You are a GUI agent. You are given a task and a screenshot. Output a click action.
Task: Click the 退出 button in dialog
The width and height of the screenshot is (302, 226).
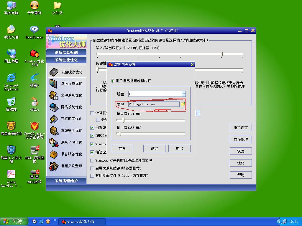tap(179, 149)
